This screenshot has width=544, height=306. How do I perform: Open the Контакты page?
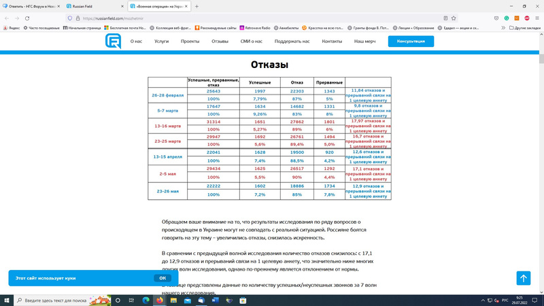pyautogui.click(x=332, y=41)
